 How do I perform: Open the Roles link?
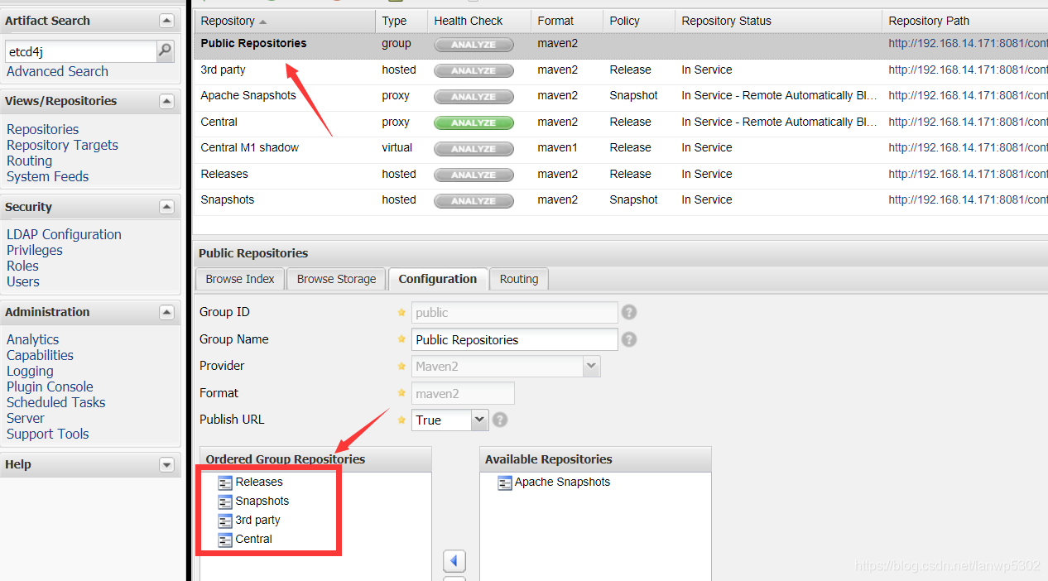tap(22, 266)
